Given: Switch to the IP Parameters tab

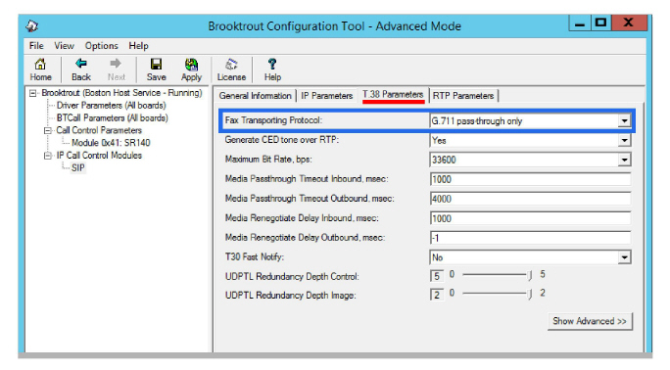Looking at the screenshot, I should [x=326, y=96].
